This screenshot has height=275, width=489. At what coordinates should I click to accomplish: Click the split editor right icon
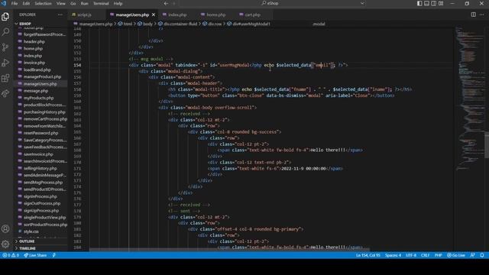coord(474,15)
